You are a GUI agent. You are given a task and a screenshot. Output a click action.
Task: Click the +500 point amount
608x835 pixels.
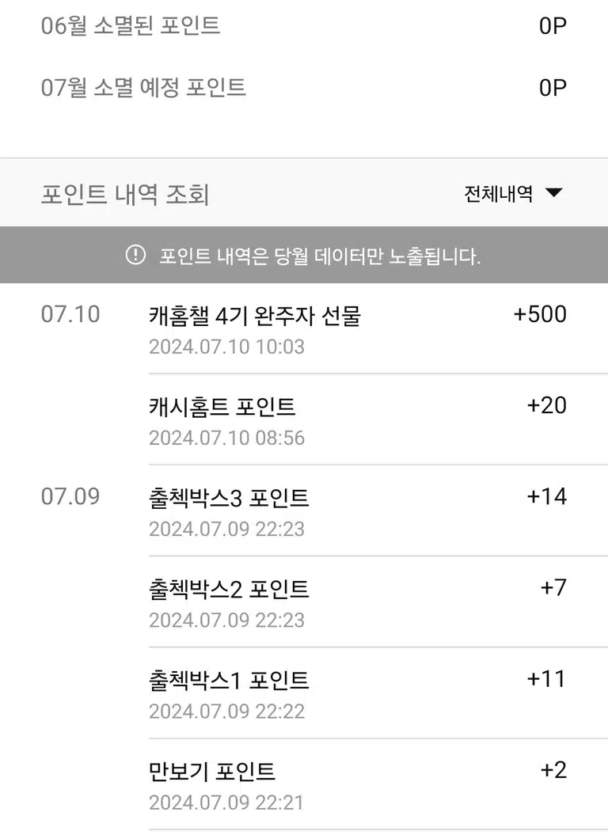click(x=540, y=313)
